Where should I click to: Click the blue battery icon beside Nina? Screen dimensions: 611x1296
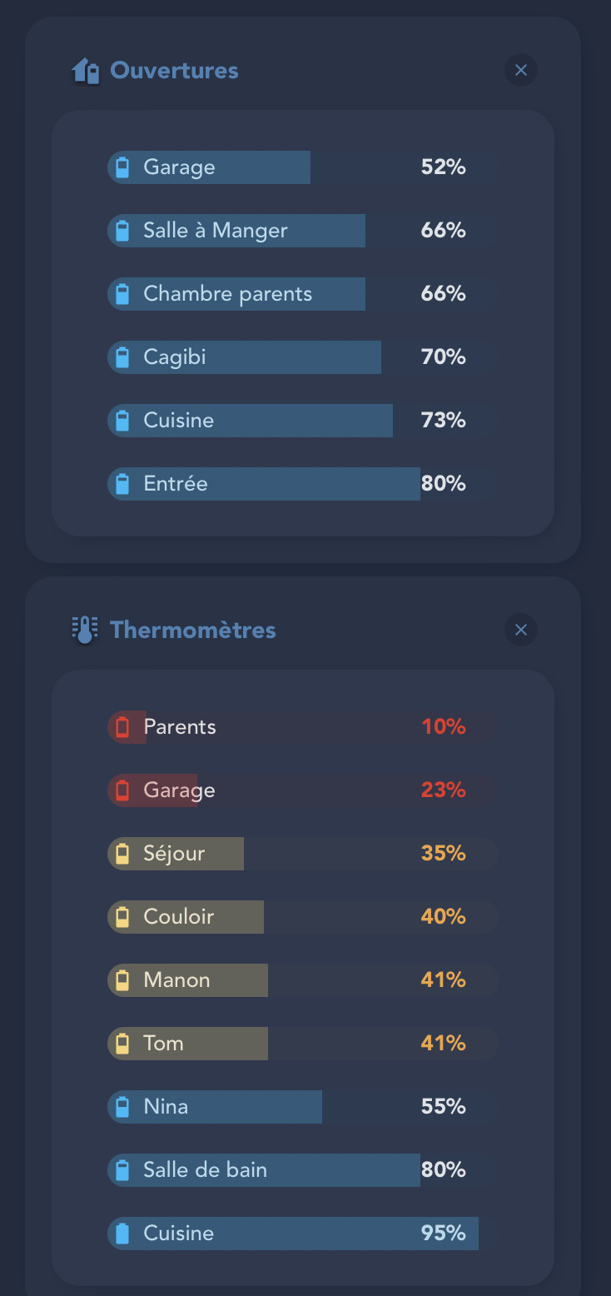tap(122, 1107)
